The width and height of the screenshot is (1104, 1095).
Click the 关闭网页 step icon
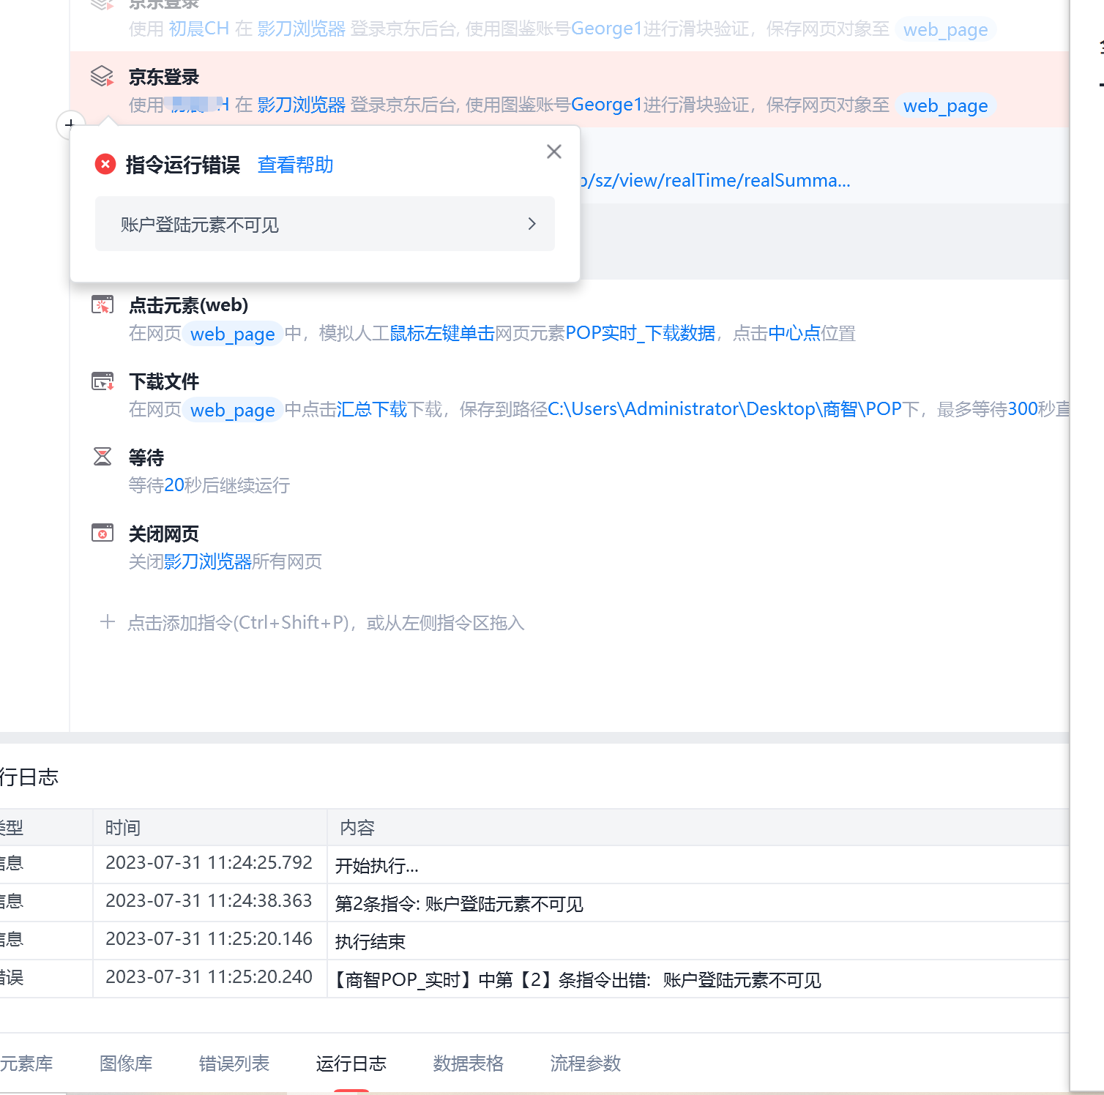(102, 533)
